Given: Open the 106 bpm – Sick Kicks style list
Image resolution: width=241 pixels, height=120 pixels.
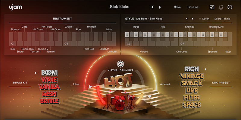Looking at the screenshot, I should tap(149, 19).
